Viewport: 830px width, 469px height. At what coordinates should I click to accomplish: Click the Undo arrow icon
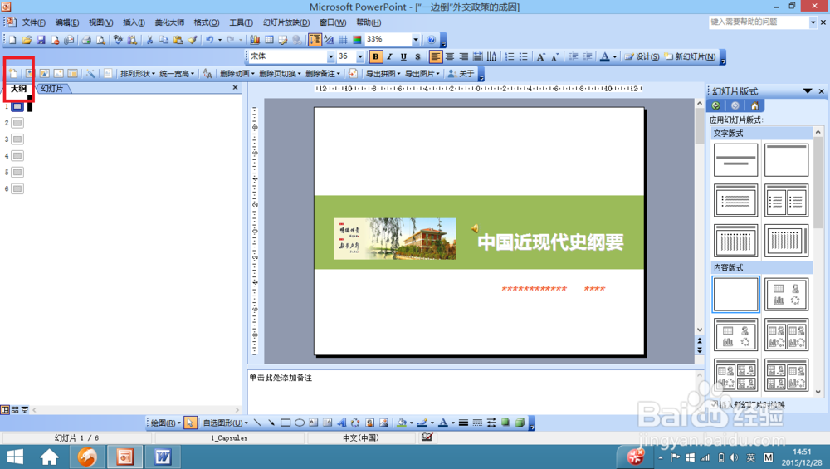coord(210,40)
